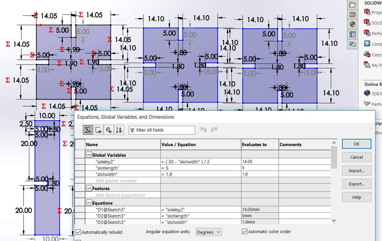The width and height of the screenshot is (382, 241).
Task: Collapse the Features section
Action: tap(89, 188)
